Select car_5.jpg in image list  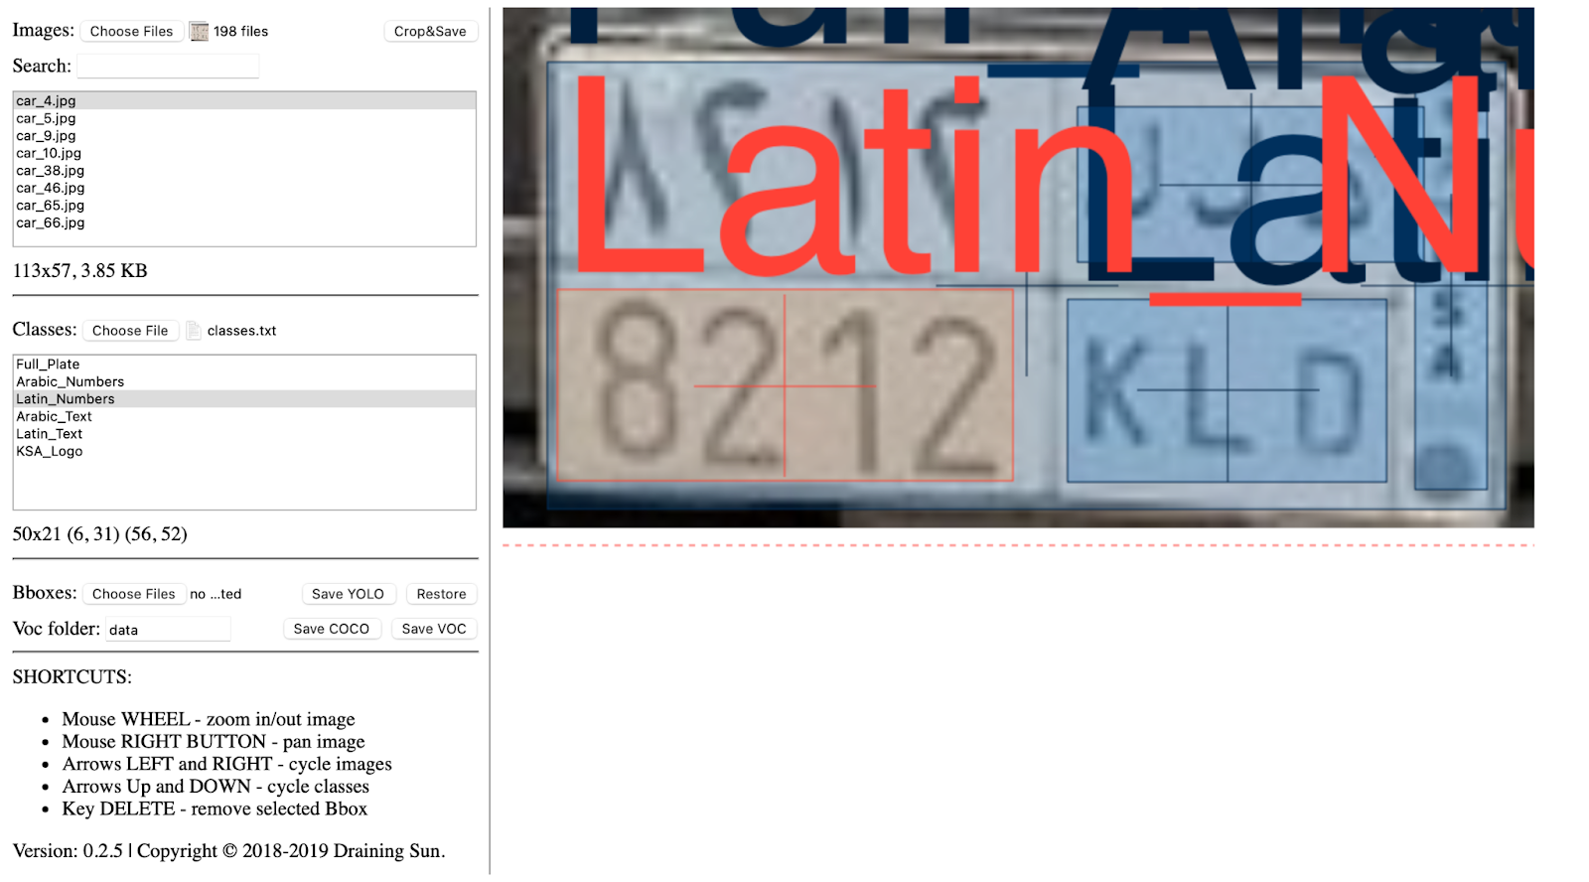pyautogui.click(x=46, y=118)
